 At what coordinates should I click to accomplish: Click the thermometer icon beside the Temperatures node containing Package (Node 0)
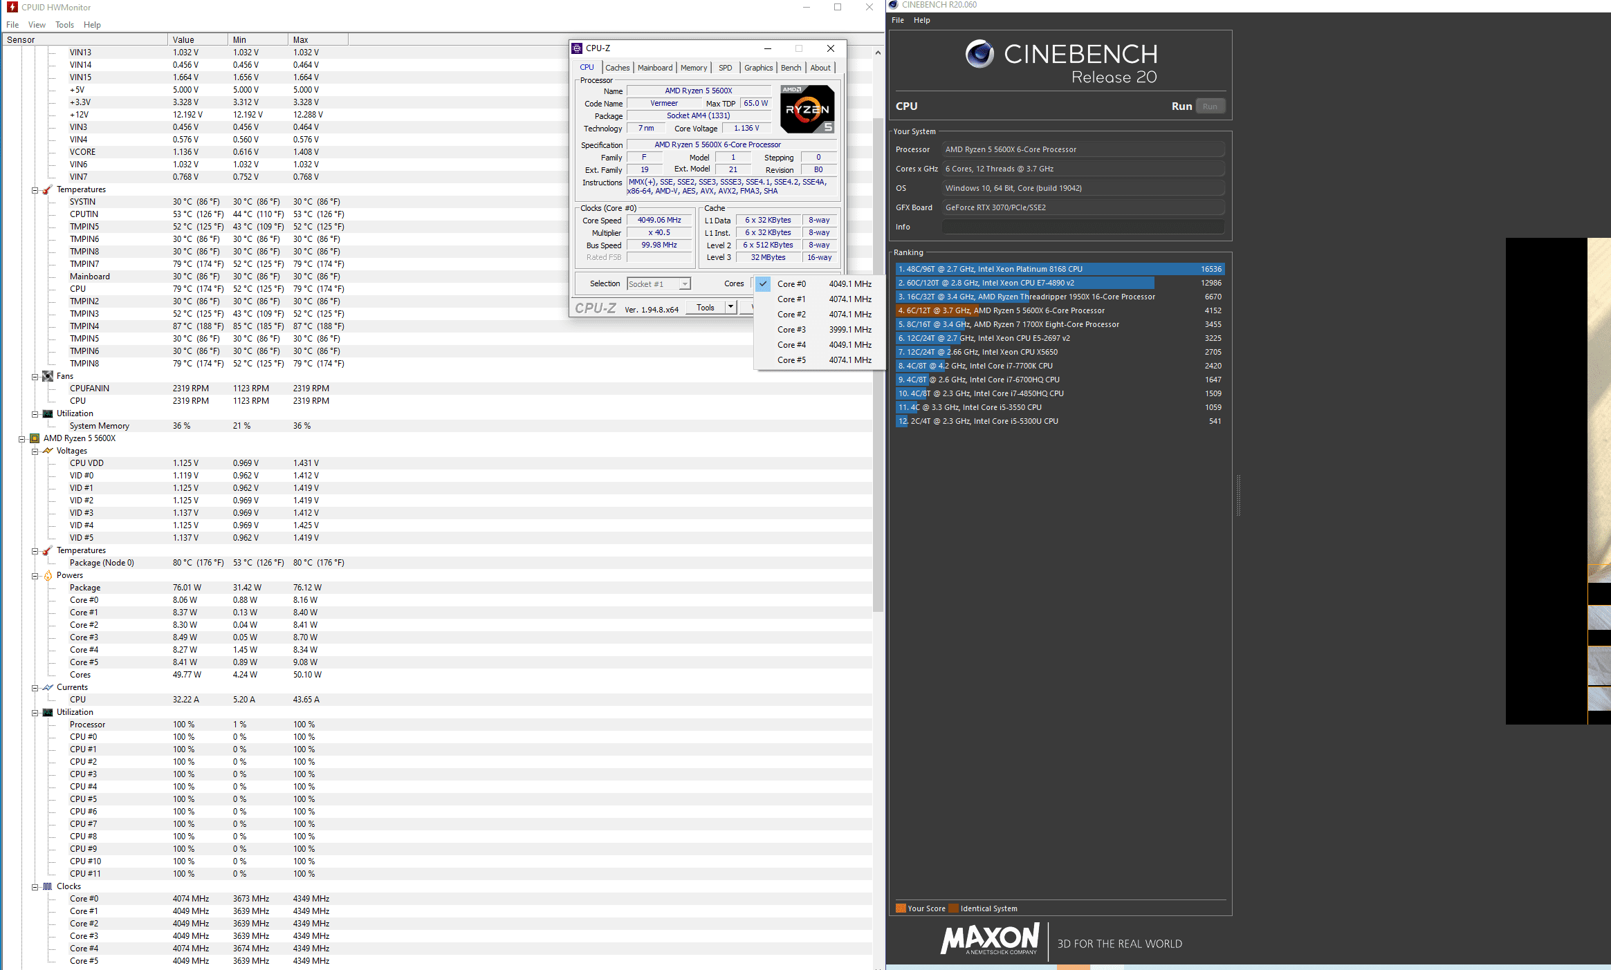pyautogui.click(x=48, y=550)
